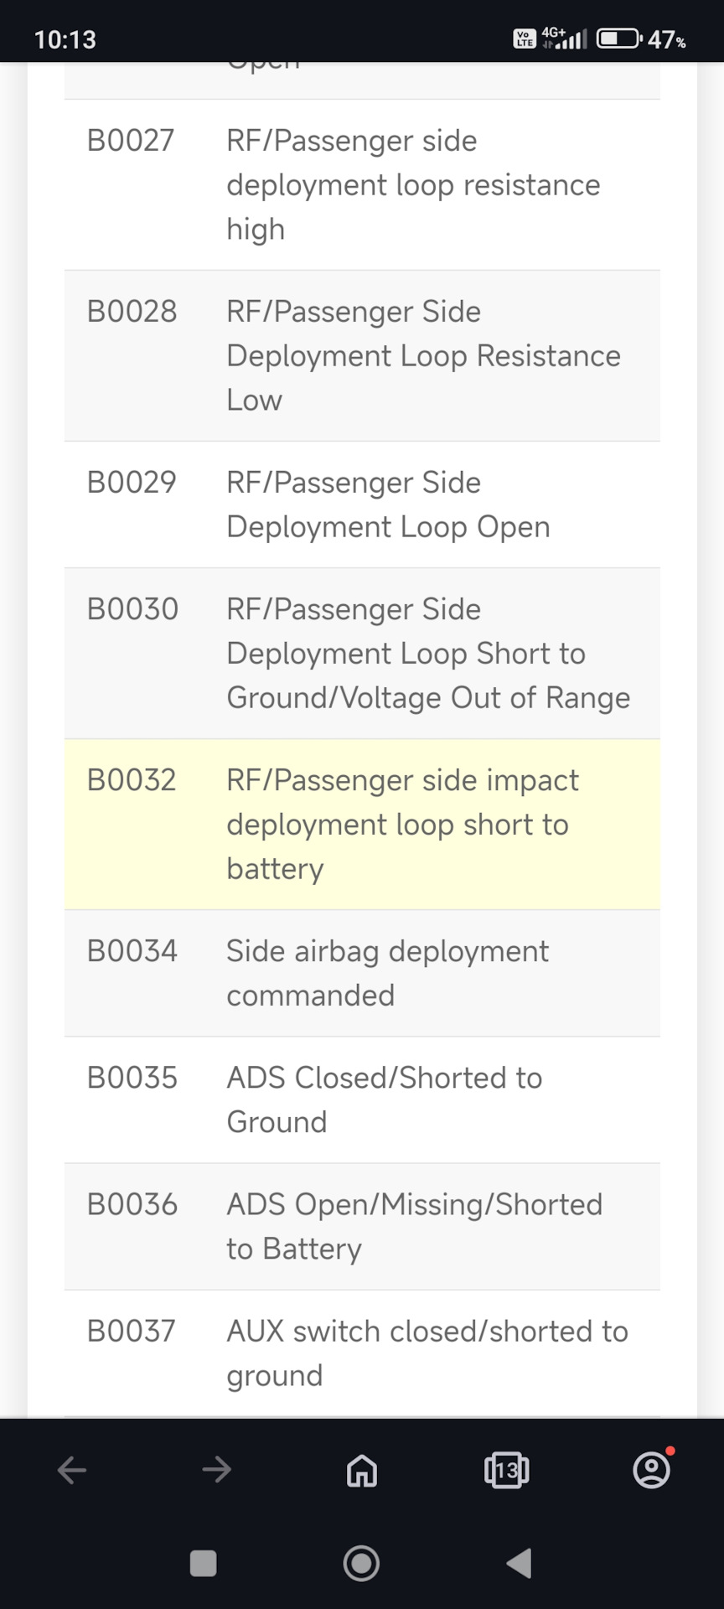Tap RF/Passenger side deployment loop resistance high
This screenshot has height=1609, width=724.
413,184
